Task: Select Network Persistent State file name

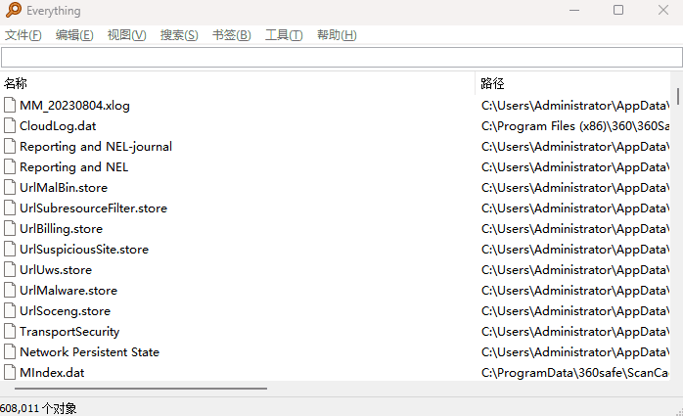Action: [89, 352]
